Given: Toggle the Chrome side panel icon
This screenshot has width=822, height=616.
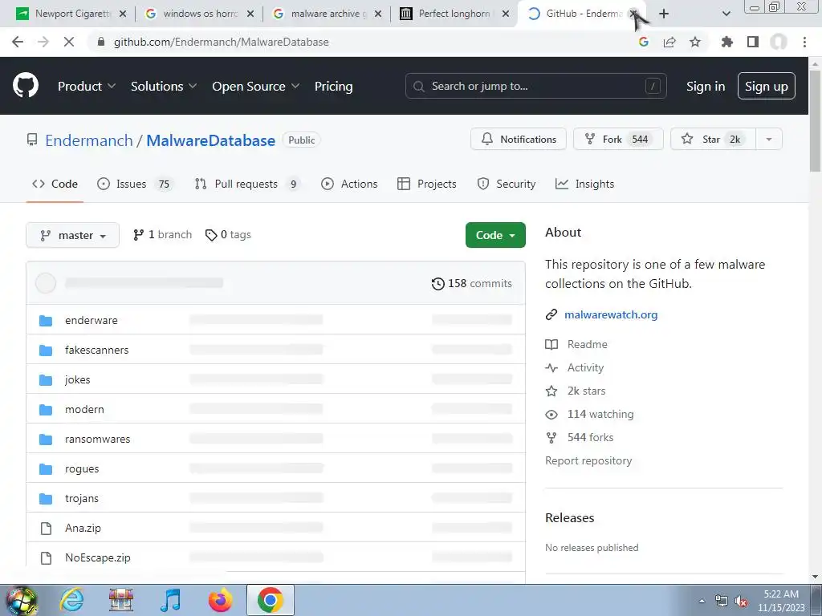Looking at the screenshot, I should coord(753,42).
